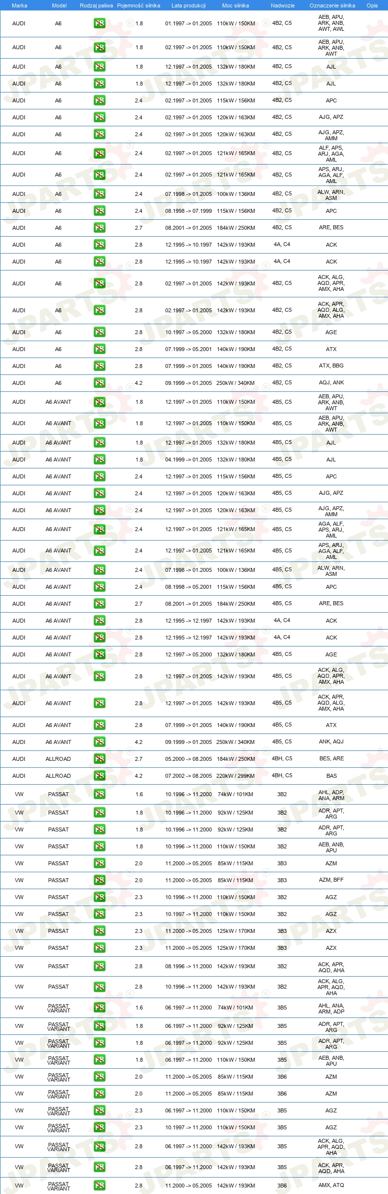This screenshot has height=1194, width=388.
Task: Click date range 07.2002 -> 08.2005
Action: 189,776
